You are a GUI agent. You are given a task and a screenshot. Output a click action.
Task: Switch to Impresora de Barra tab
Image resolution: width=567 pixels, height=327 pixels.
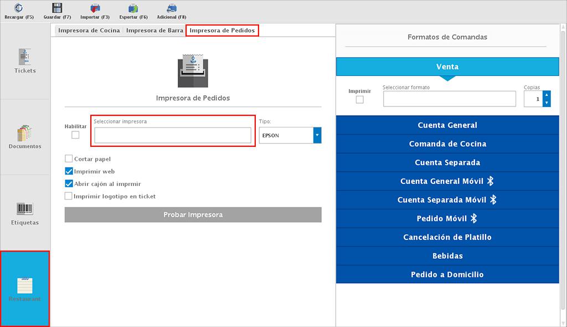click(154, 30)
